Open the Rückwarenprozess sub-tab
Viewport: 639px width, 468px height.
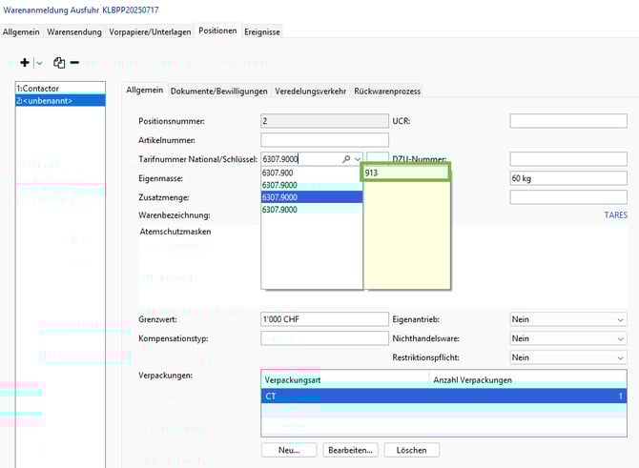(387, 92)
